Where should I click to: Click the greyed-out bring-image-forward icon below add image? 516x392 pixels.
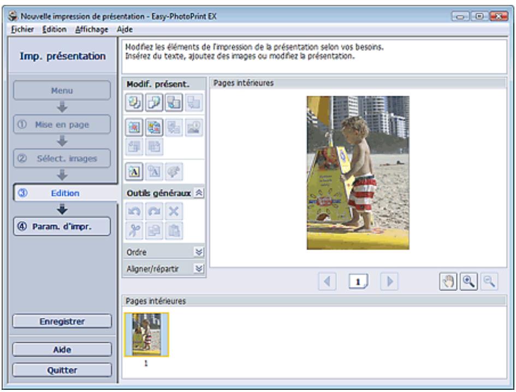134,146
